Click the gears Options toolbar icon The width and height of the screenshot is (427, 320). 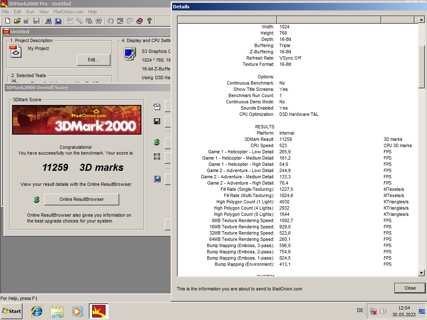(89, 21)
